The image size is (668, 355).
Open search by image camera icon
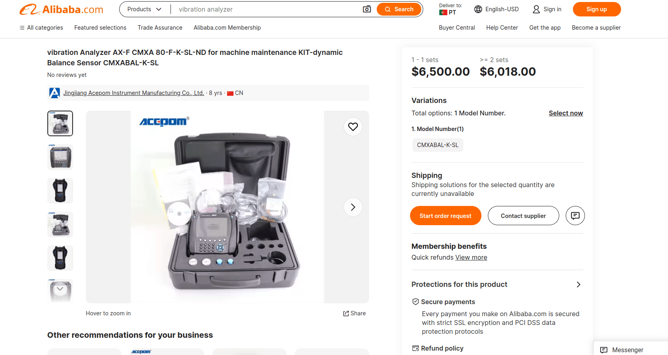click(366, 9)
